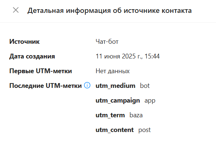The image size is (216, 157).
Task: Click the Нет данных value
Action: click(x=113, y=71)
